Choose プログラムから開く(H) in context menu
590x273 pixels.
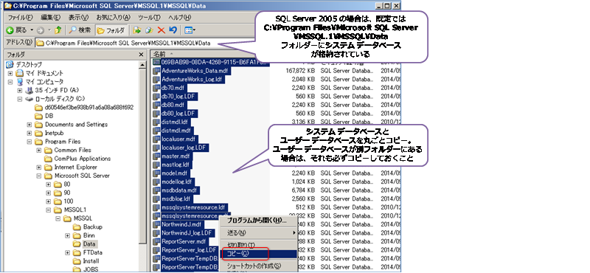257,221
